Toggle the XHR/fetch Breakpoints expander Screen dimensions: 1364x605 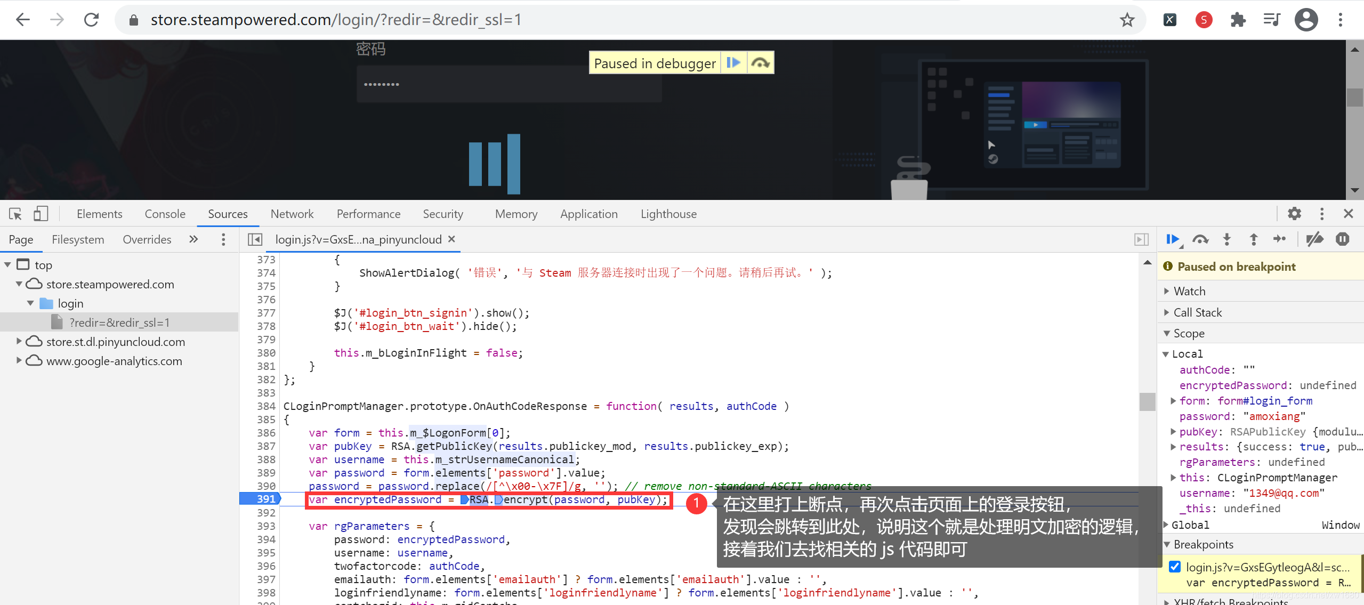tap(1167, 600)
